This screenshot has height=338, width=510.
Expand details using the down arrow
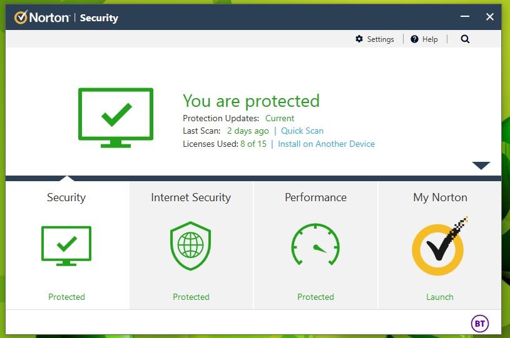[481, 166]
